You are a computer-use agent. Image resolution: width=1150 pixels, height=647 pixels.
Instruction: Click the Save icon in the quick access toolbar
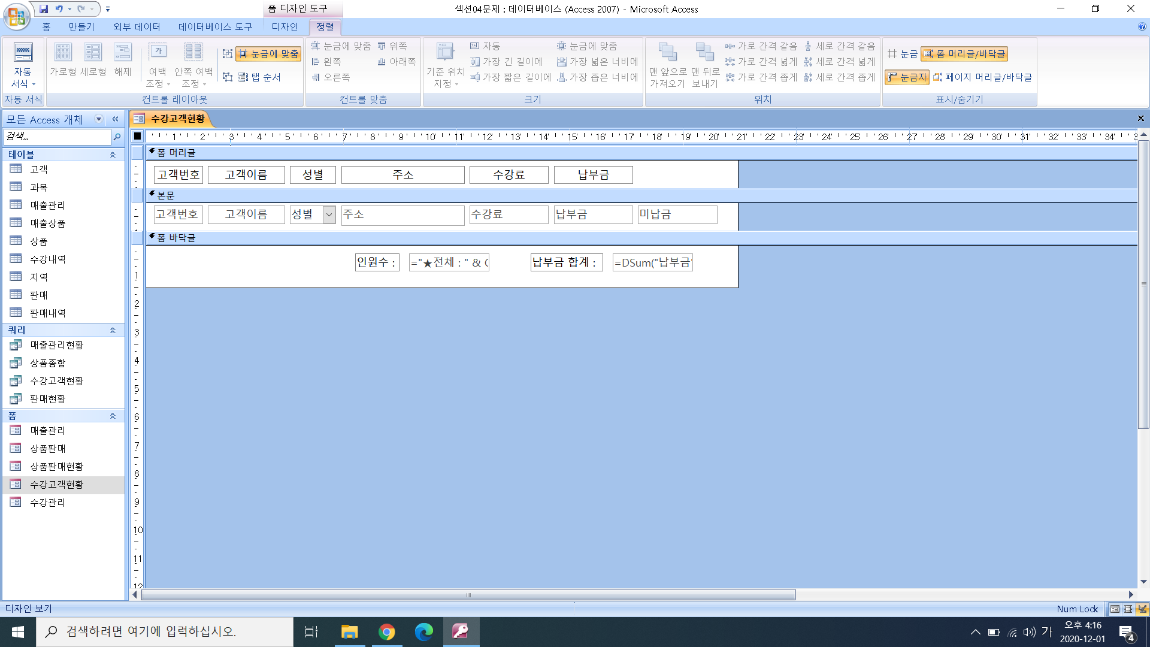[44, 9]
